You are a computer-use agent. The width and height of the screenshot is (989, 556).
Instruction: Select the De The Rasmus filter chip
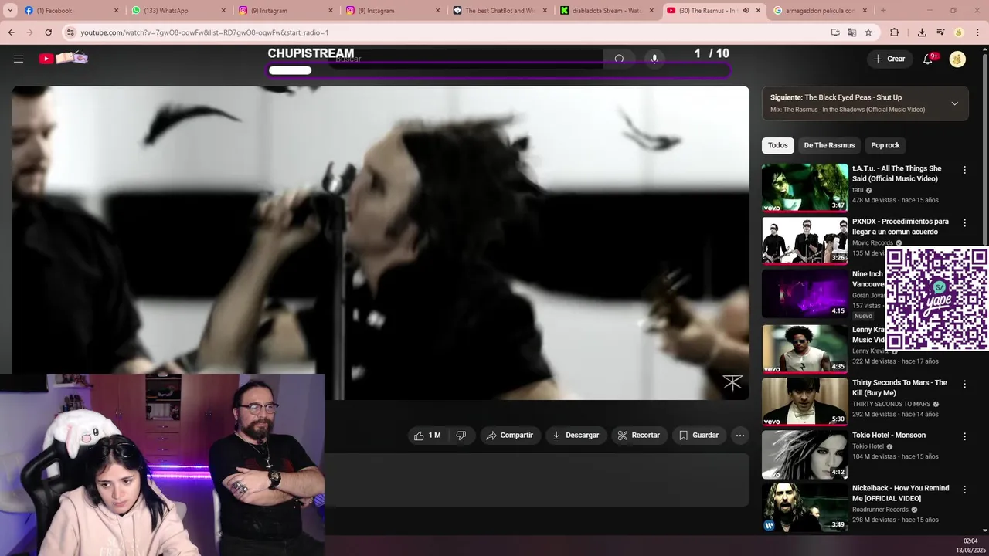829,145
